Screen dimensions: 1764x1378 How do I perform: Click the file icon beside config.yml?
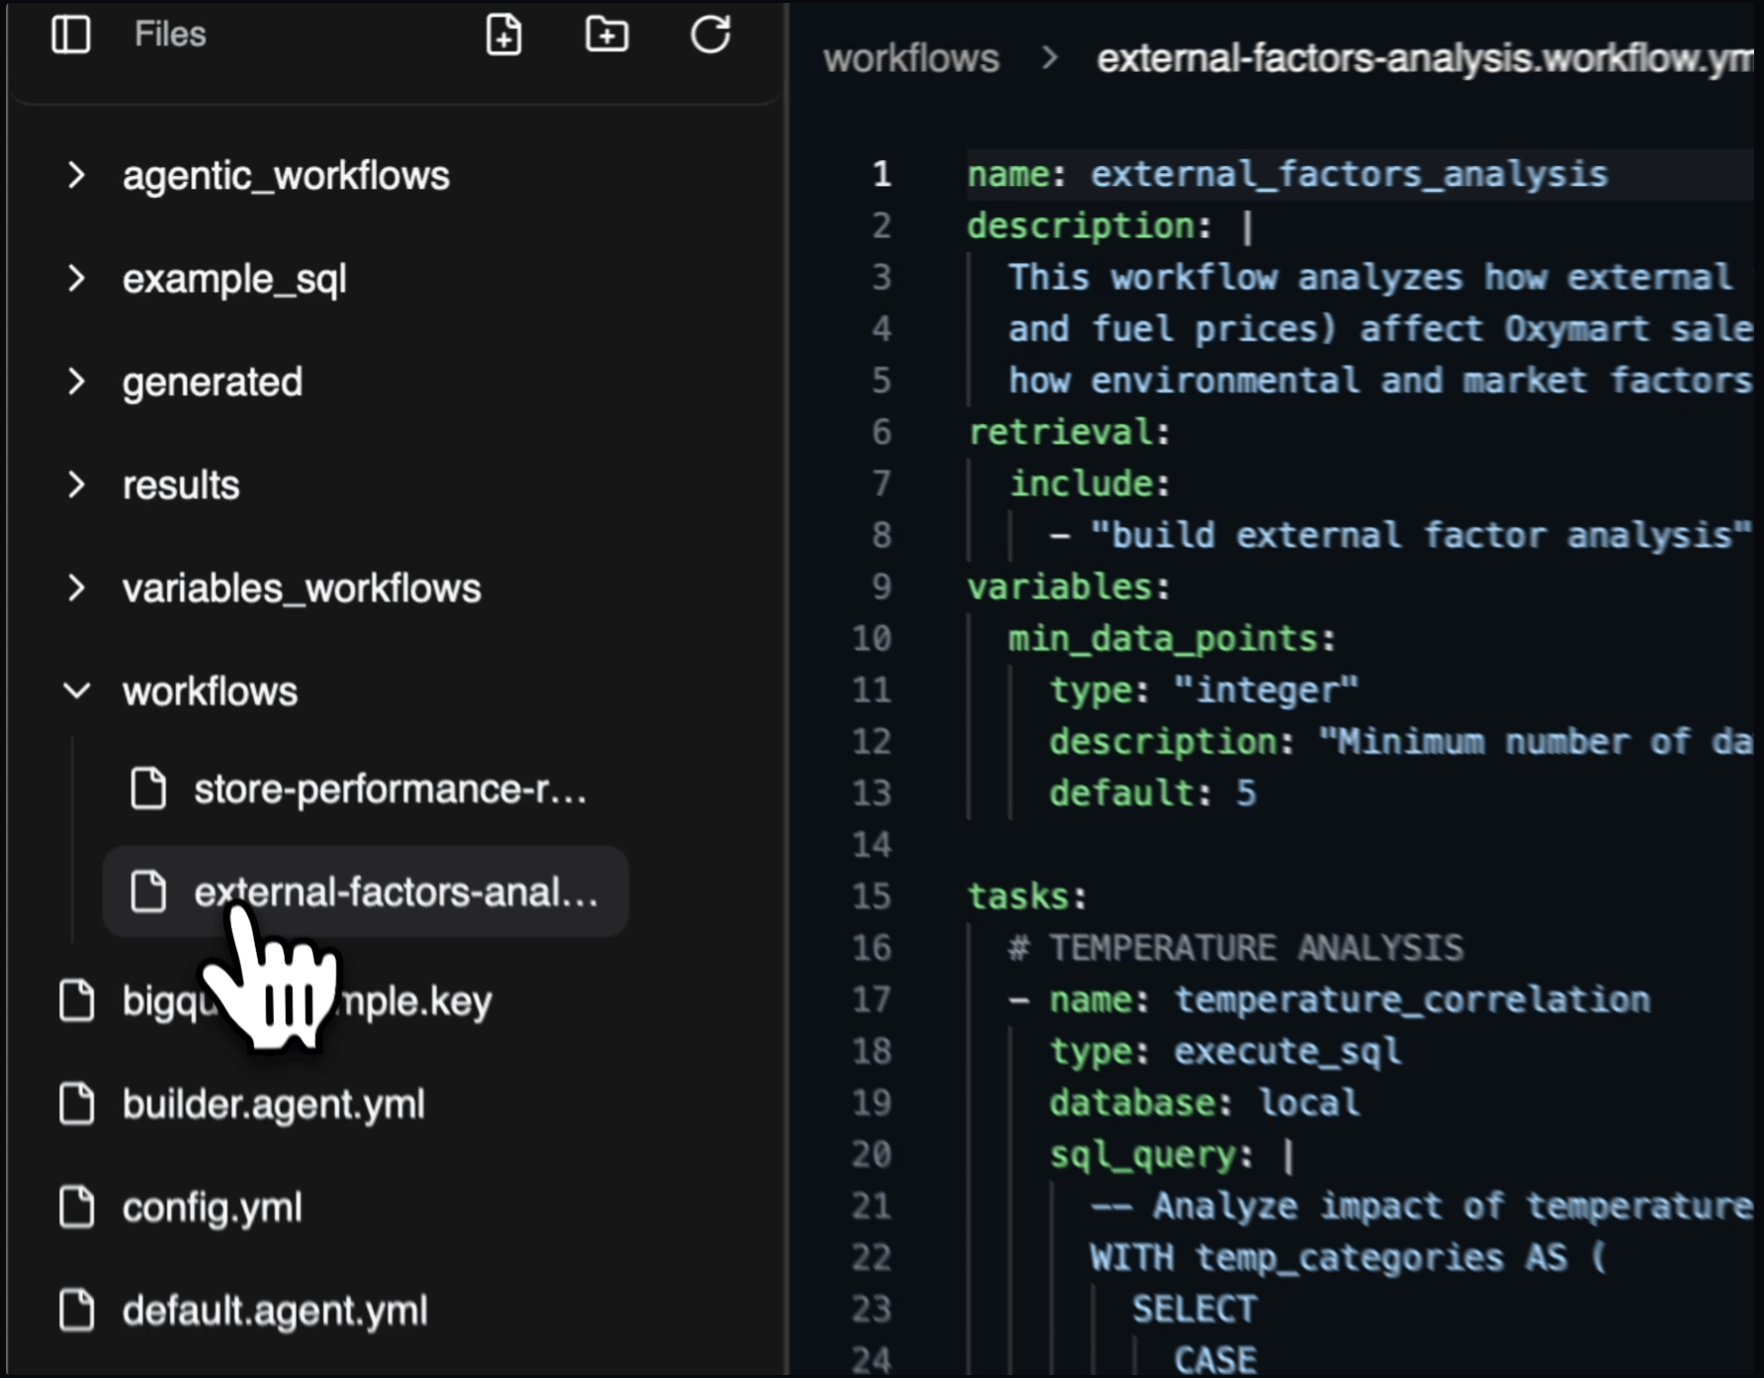coord(77,1207)
